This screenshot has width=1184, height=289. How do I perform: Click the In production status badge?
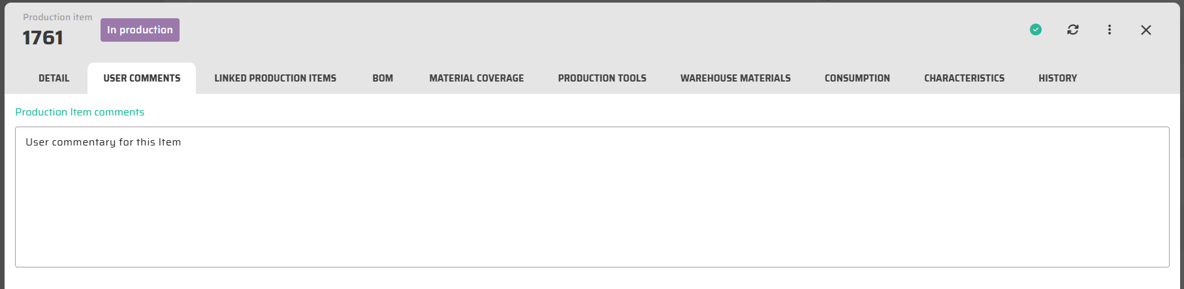pos(140,30)
